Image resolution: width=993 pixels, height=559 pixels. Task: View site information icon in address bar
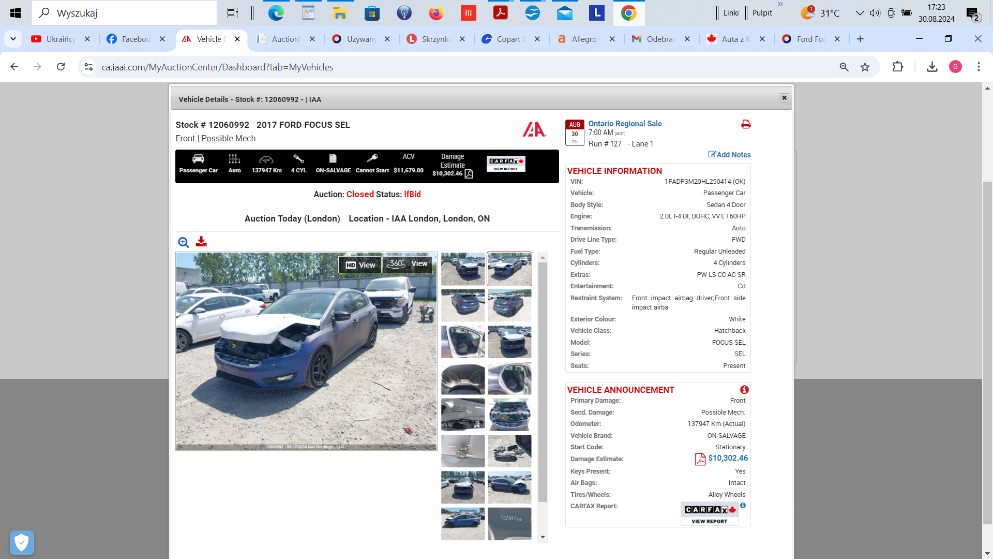pyautogui.click(x=88, y=67)
